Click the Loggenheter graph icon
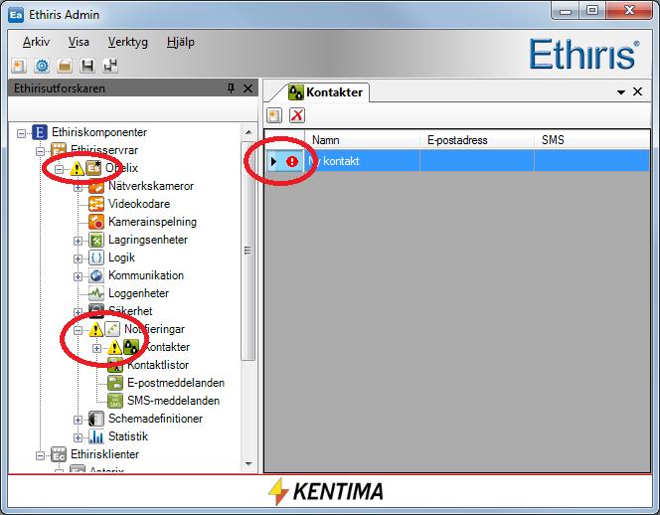Viewport: 660px width, 515px height. point(96,293)
